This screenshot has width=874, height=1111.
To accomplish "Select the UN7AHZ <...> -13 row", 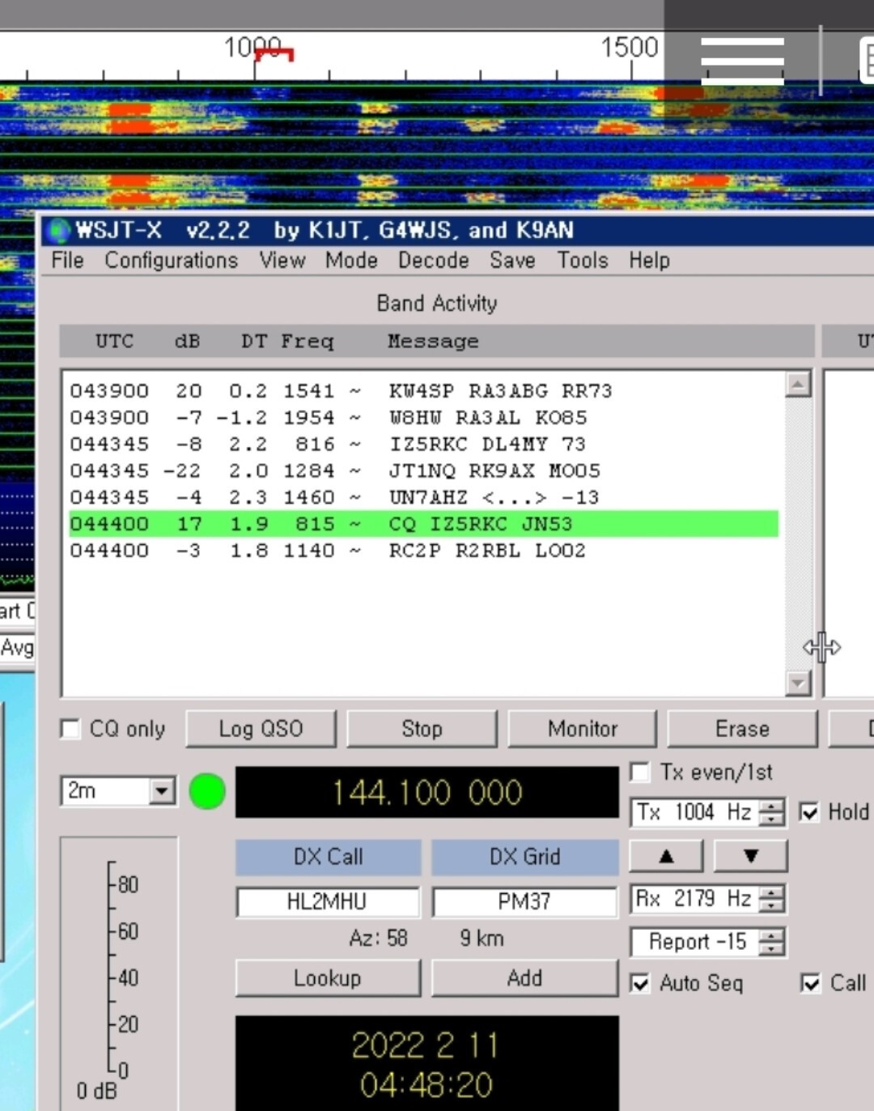I will 423,497.
